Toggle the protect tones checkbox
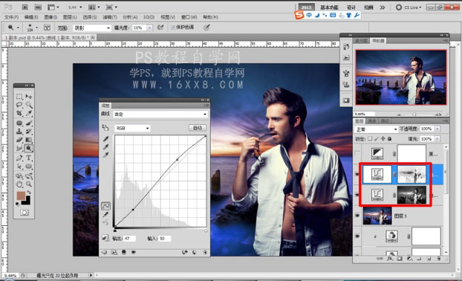Screen dimensions: 462x281 click(x=173, y=28)
